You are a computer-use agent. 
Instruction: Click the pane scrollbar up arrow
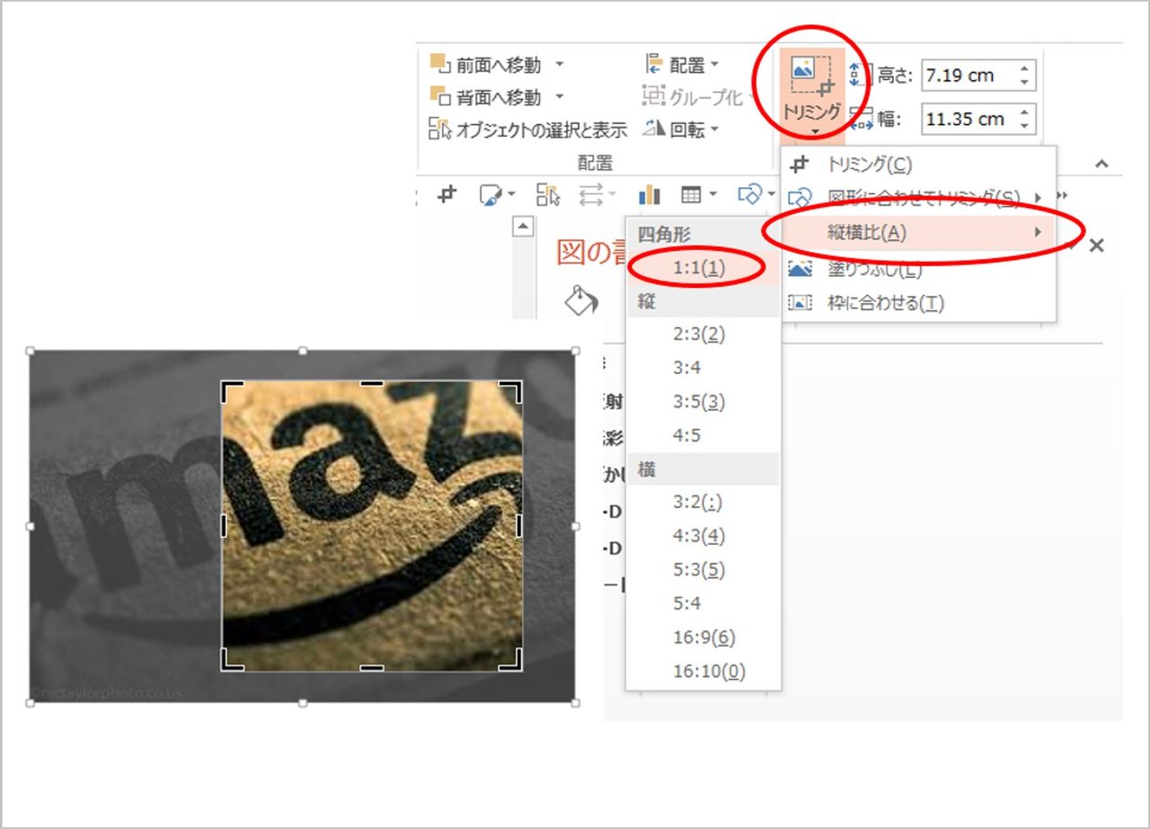523,227
